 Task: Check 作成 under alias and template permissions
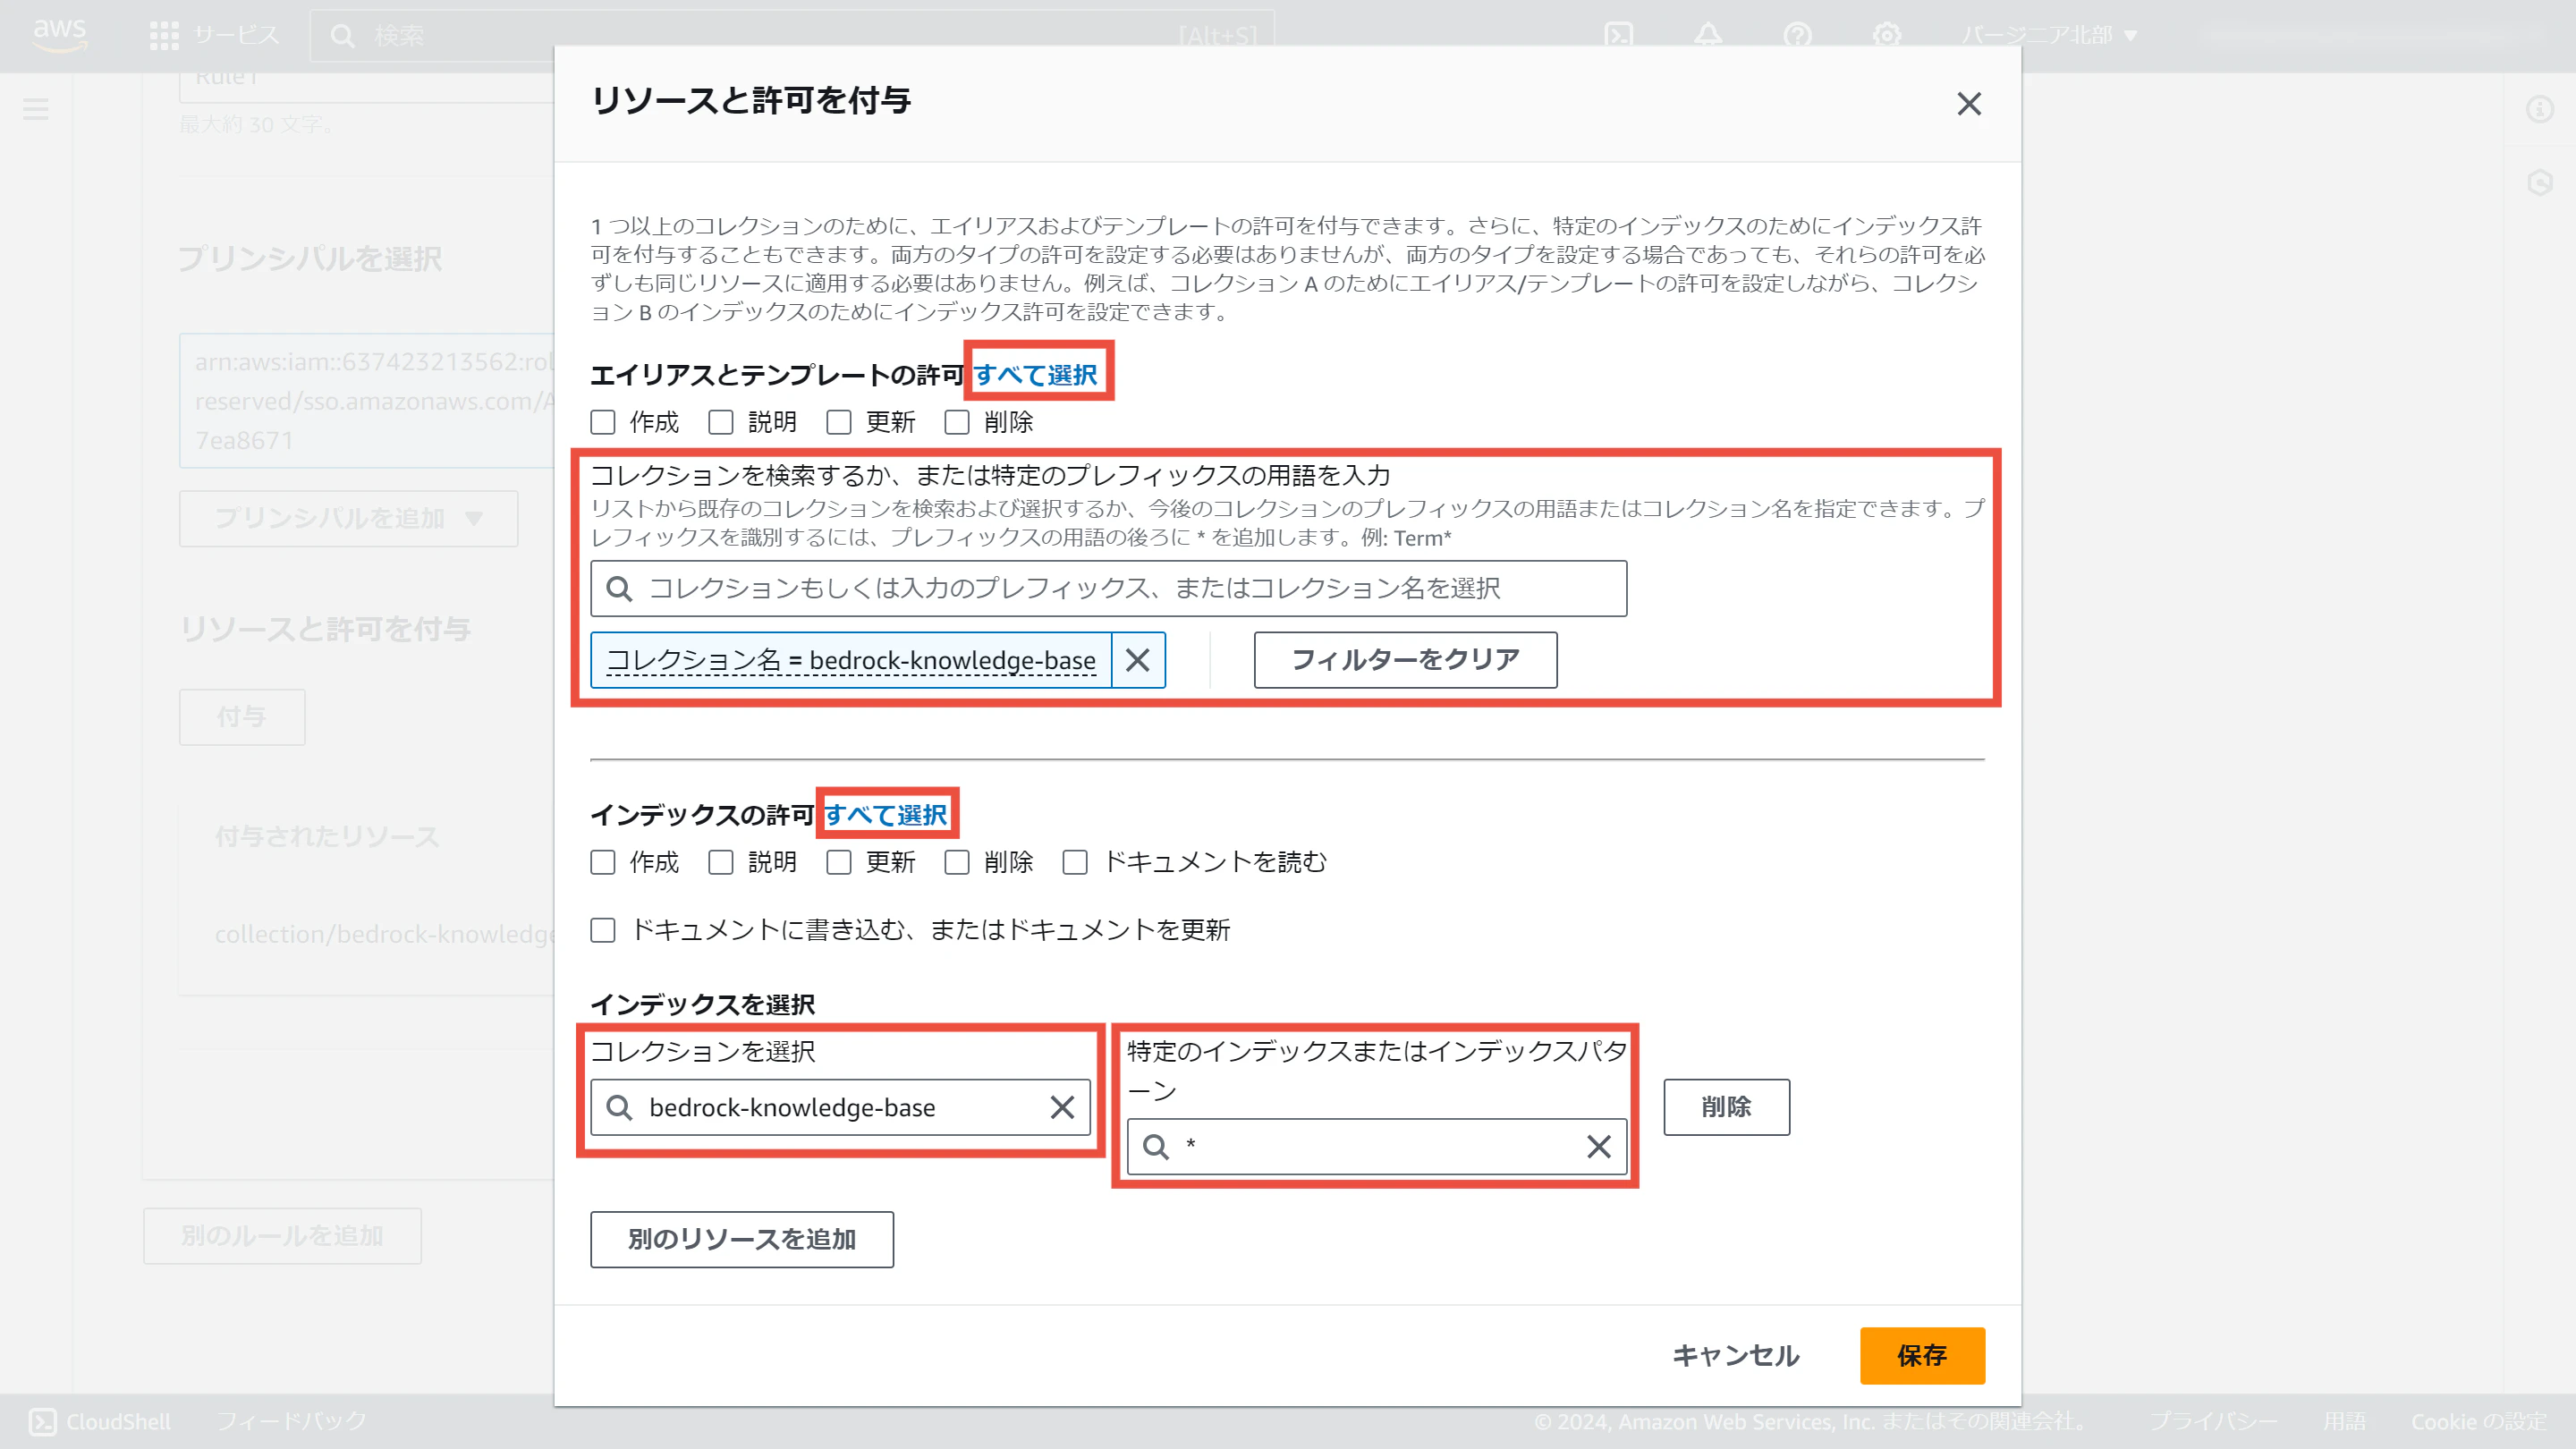tap(602, 422)
